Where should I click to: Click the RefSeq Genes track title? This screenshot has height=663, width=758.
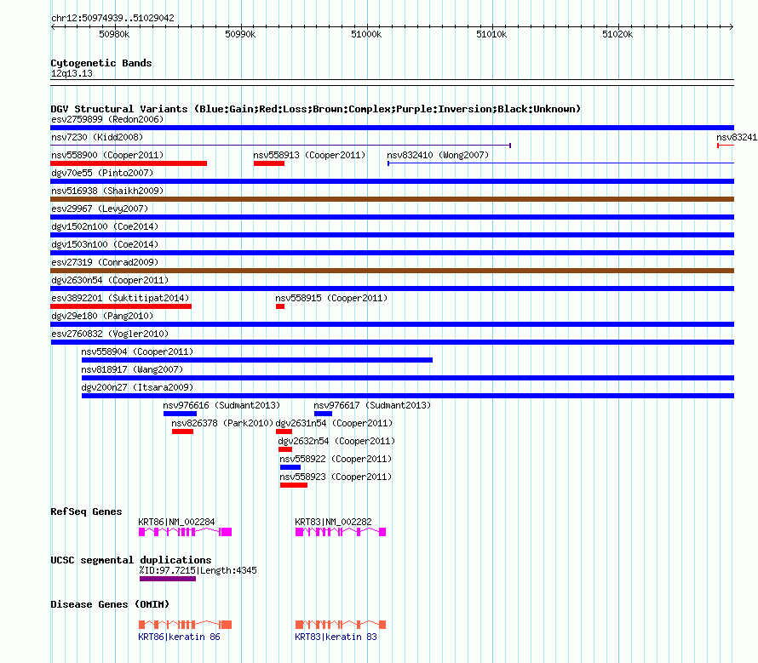point(86,512)
